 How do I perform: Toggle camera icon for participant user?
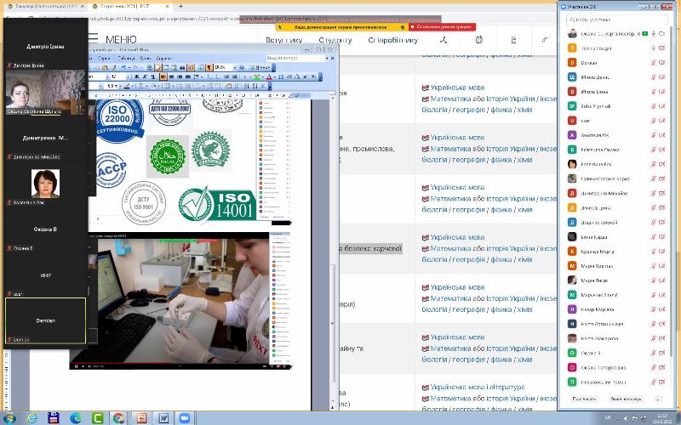click(x=661, y=120)
